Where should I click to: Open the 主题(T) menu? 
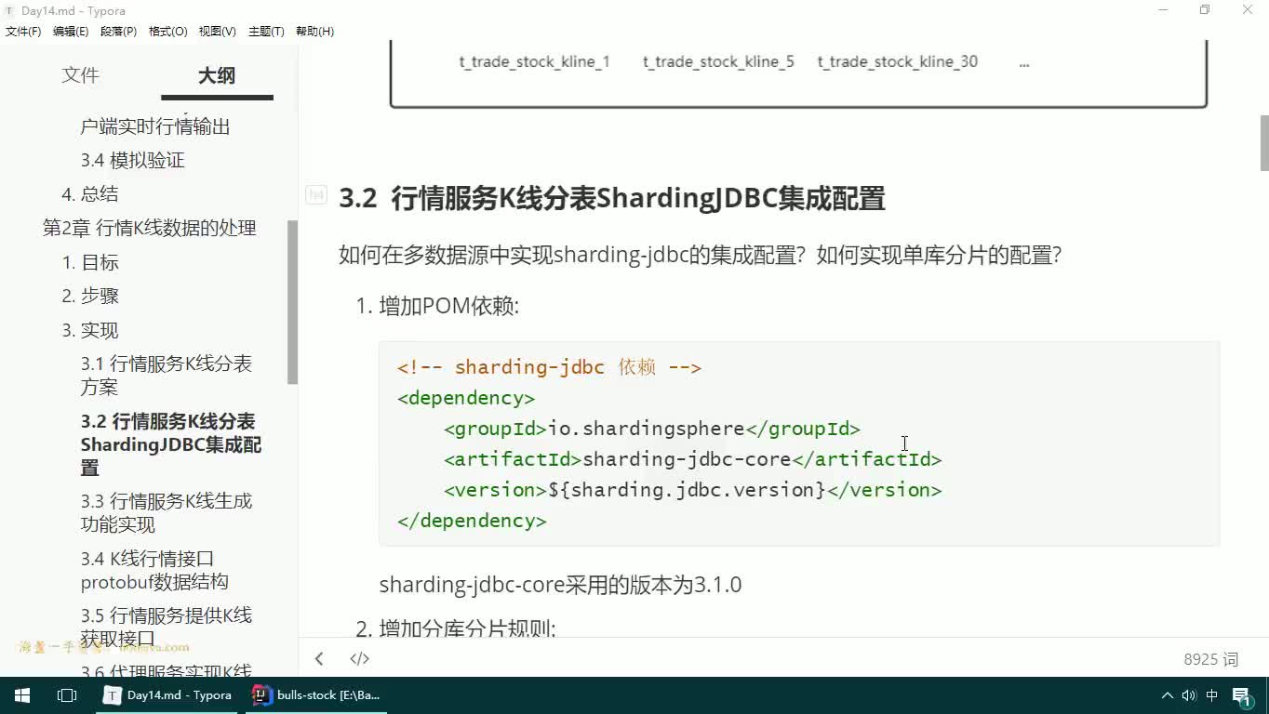(x=266, y=32)
